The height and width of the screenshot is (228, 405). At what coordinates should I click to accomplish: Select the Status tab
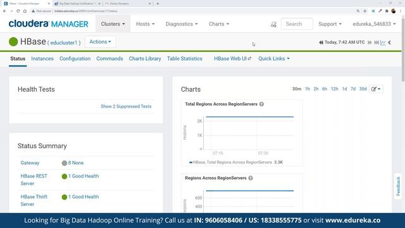click(x=18, y=59)
